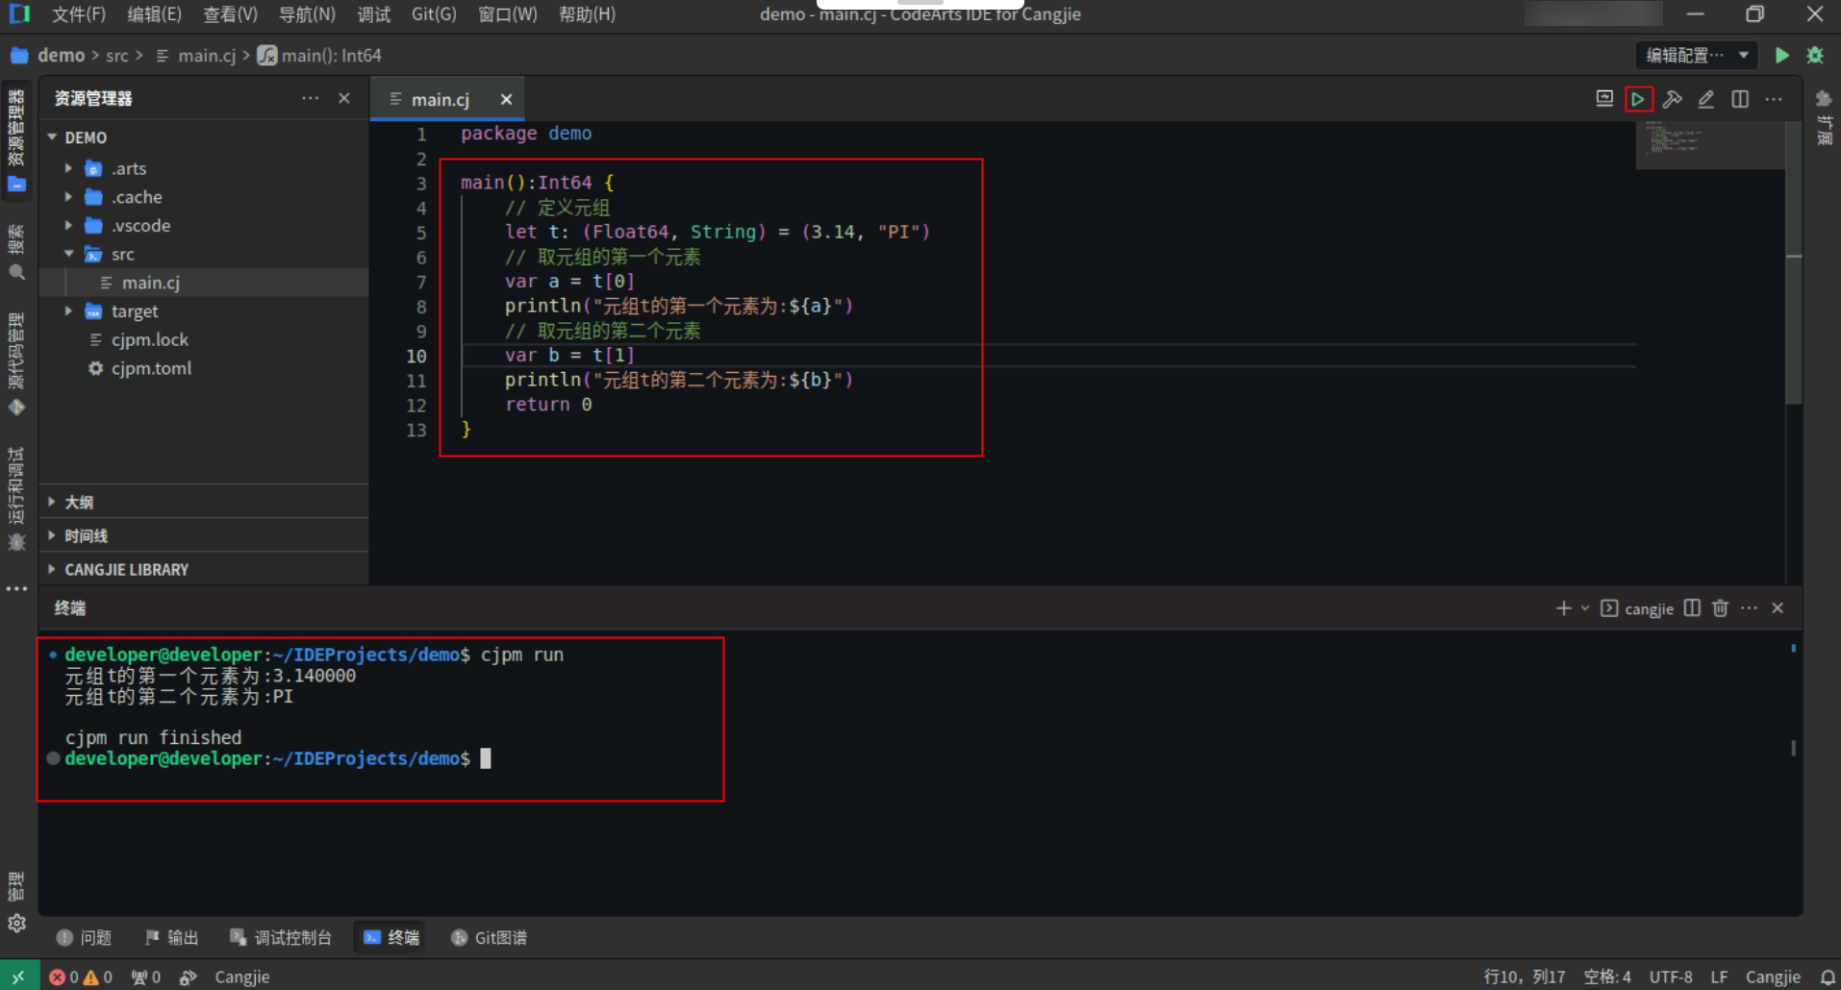Expand the CANGJIE LIBRARY section

[203, 569]
